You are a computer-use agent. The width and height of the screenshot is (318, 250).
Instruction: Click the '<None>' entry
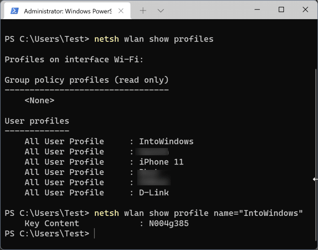(40, 100)
